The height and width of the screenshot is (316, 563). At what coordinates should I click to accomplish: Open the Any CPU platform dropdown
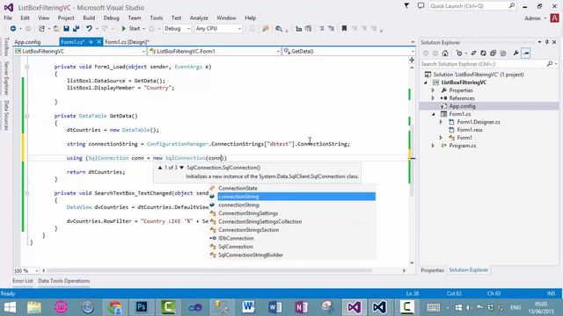pos(218,28)
